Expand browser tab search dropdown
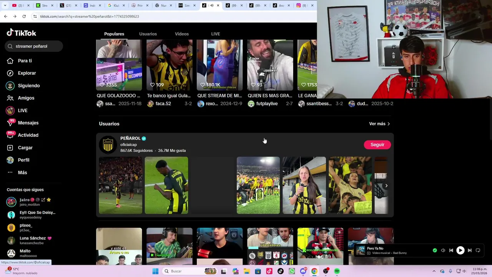 pyautogui.click(x=5, y=5)
